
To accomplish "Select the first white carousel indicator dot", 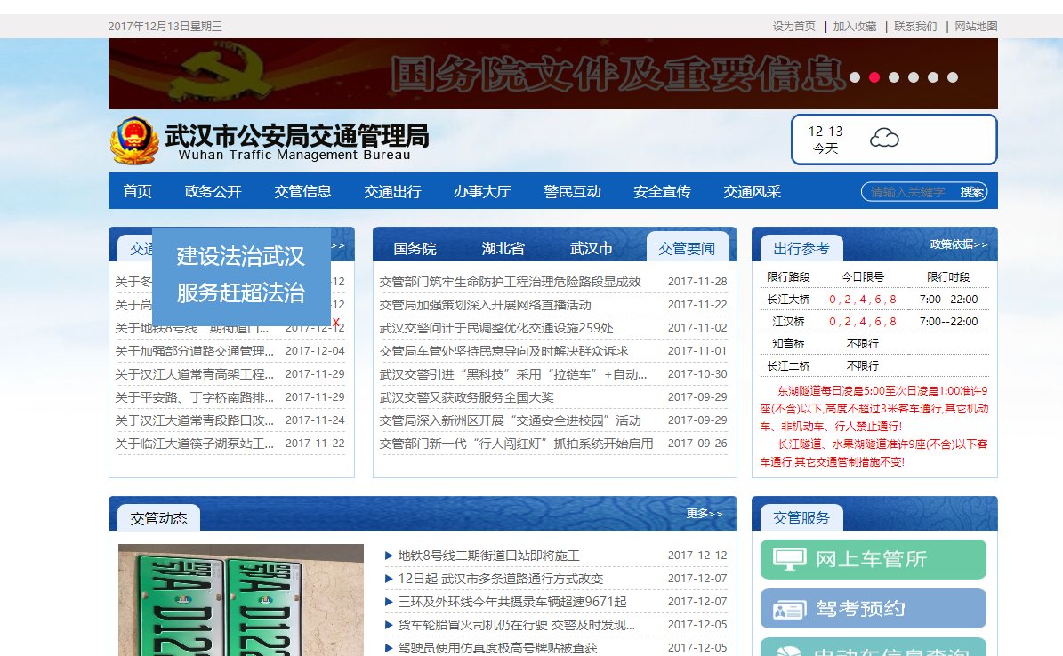I will click(855, 77).
